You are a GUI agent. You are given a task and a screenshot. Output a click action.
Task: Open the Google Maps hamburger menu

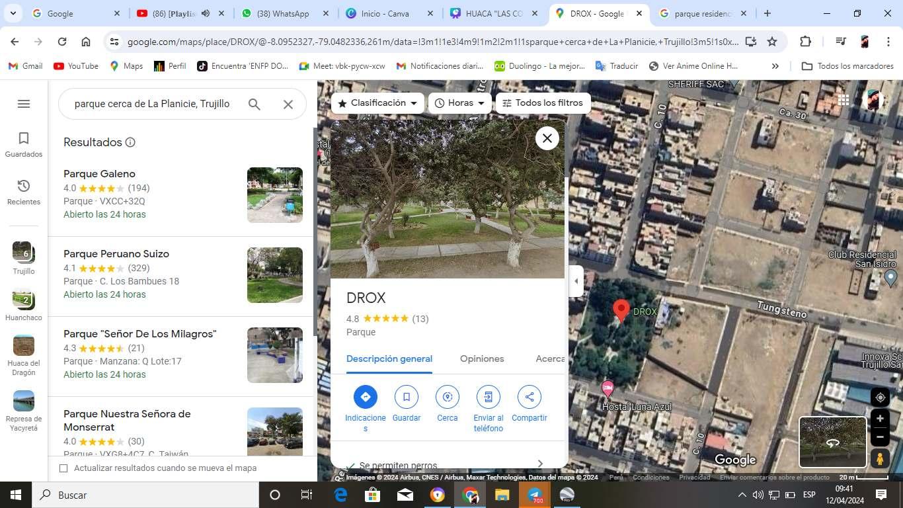point(24,104)
